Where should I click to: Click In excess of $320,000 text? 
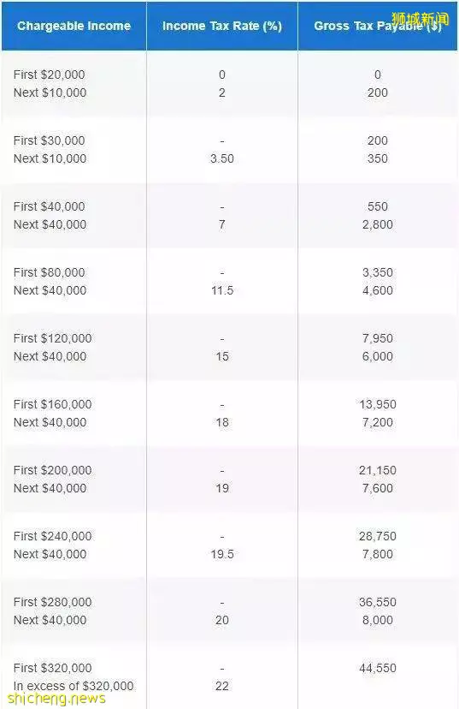click(x=74, y=687)
